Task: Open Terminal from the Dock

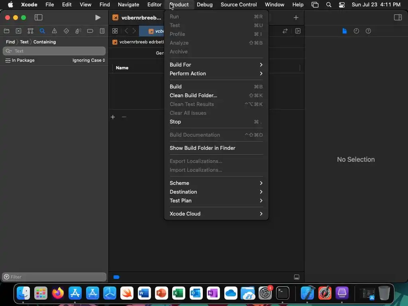Action: click(282, 293)
